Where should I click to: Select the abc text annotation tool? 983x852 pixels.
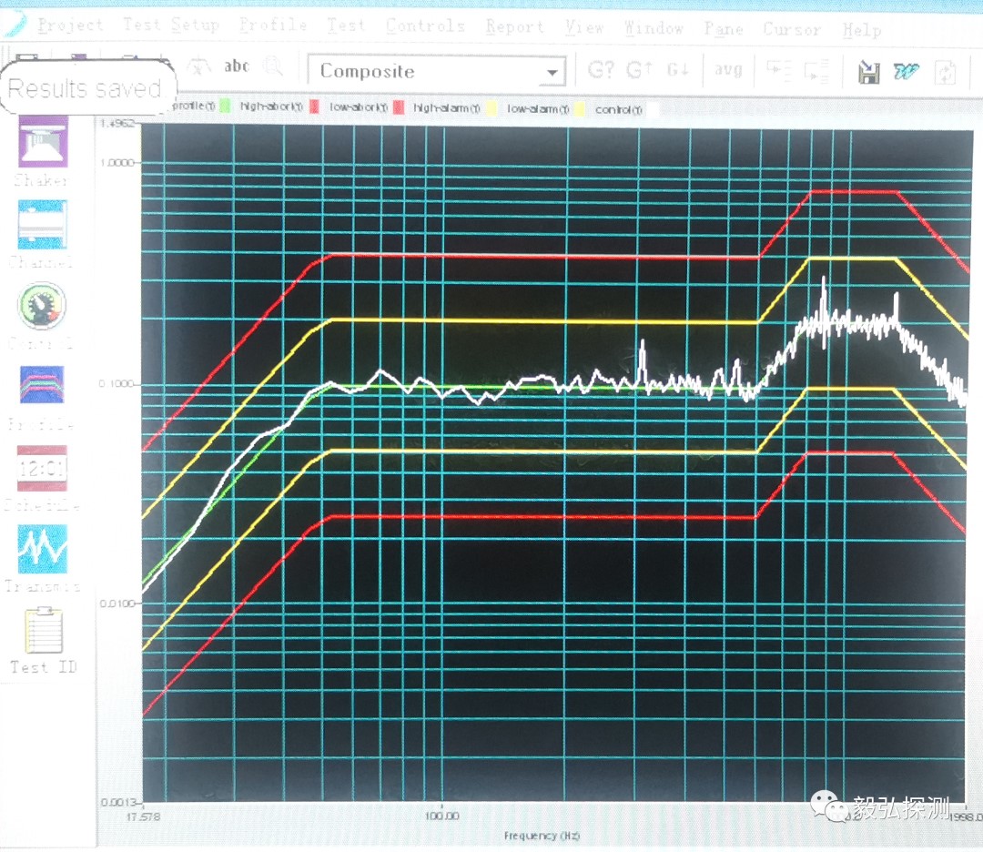point(236,66)
